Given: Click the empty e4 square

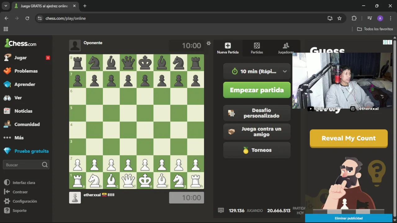Looking at the screenshot, I should tap(145, 130).
